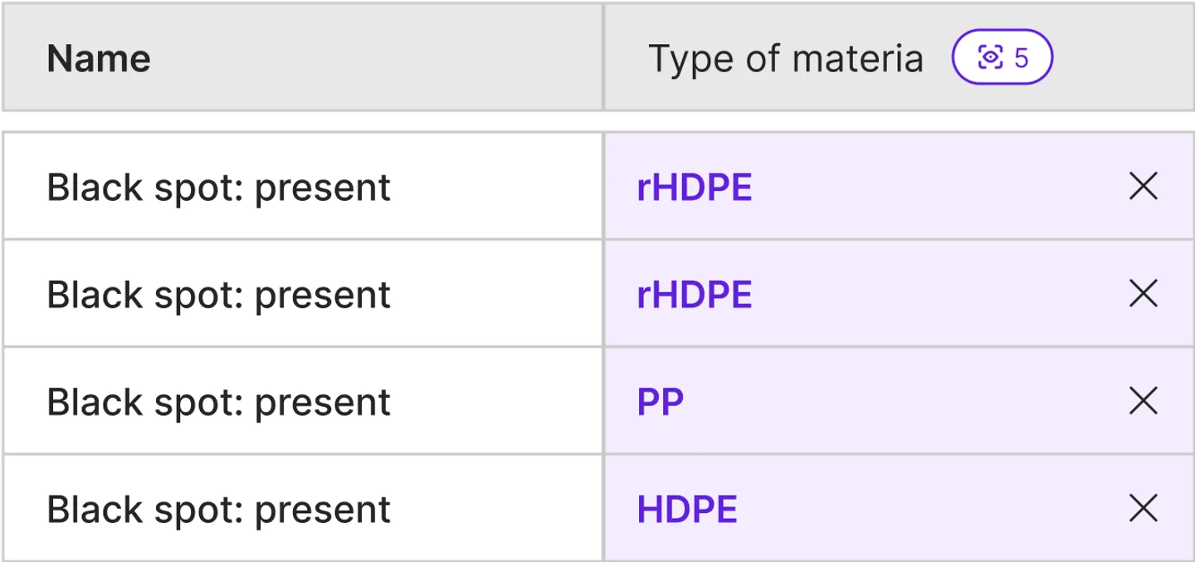
Task: Click the empty header space right of the 5 badge
Action: 1120,58
